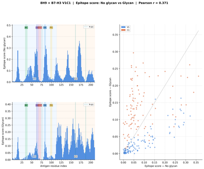Click the 'Antigen residue index' x-axis label
The width and height of the screenshot is (204, 169).
click(x=53, y=166)
